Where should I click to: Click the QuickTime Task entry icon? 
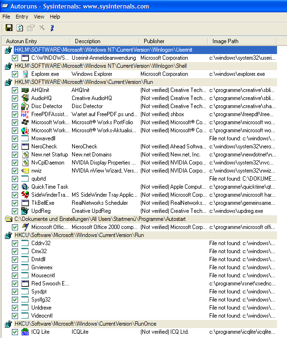pos(25,187)
